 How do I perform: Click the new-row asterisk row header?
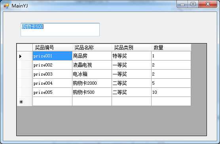(25, 101)
